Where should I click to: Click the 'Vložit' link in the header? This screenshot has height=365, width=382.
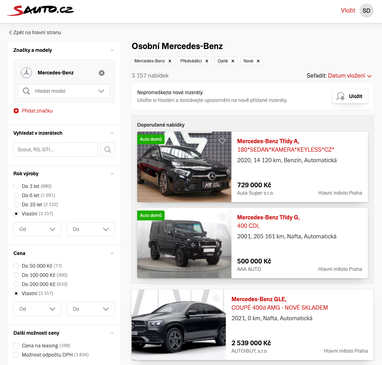(x=348, y=11)
